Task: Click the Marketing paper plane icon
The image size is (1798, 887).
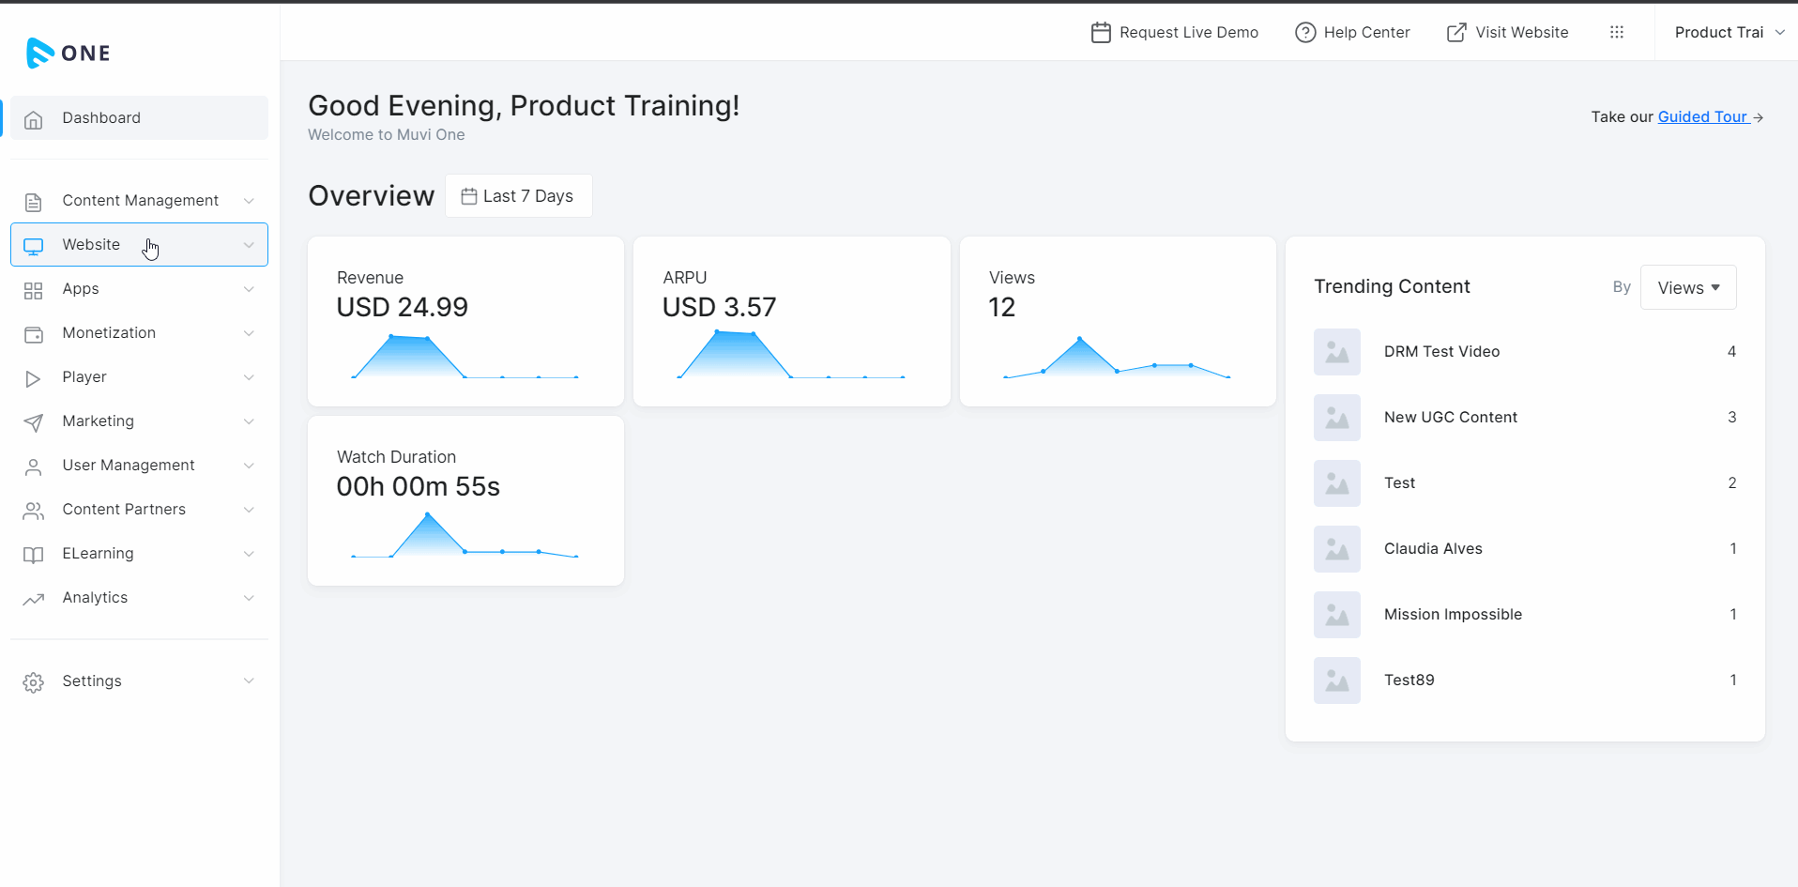Action: click(x=34, y=422)
